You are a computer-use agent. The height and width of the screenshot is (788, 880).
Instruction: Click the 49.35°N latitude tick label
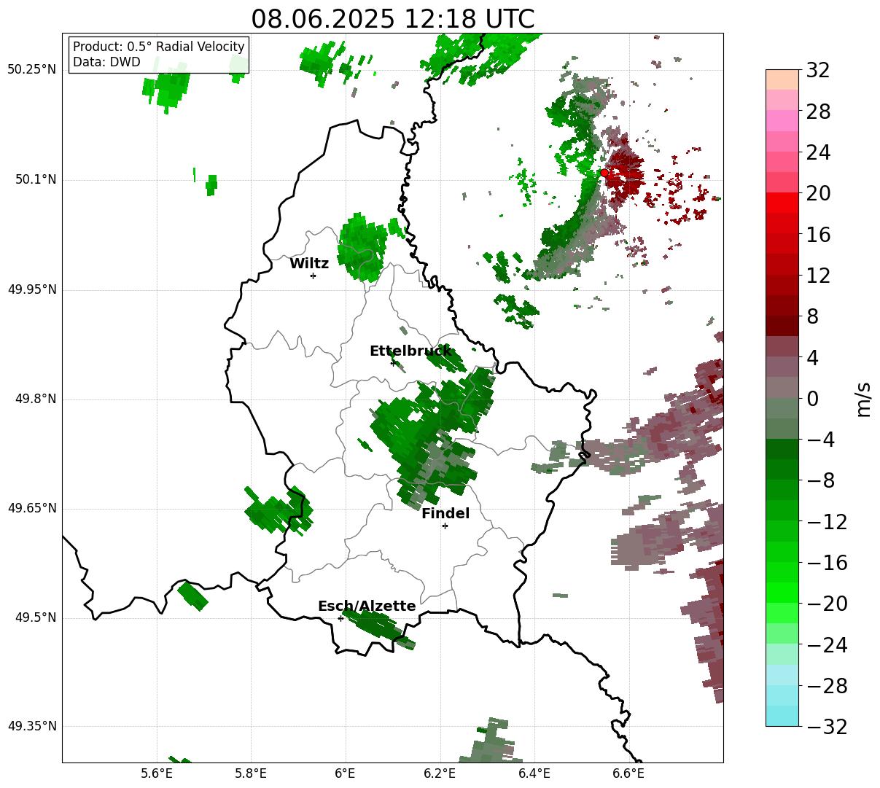pyautogui.click(x=31, y=726)
